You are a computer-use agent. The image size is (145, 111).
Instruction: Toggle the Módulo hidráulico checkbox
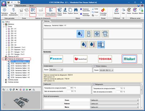(95, 66)
